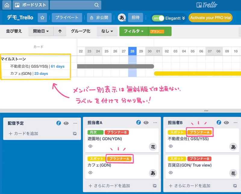241x194 pixels.
Task: Toggle sort direction up arrow
Action: tap(60, 31)
